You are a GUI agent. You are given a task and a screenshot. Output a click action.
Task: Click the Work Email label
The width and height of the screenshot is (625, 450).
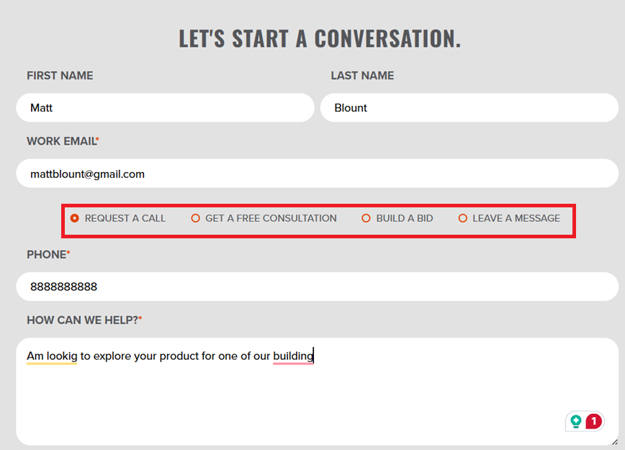63,141
